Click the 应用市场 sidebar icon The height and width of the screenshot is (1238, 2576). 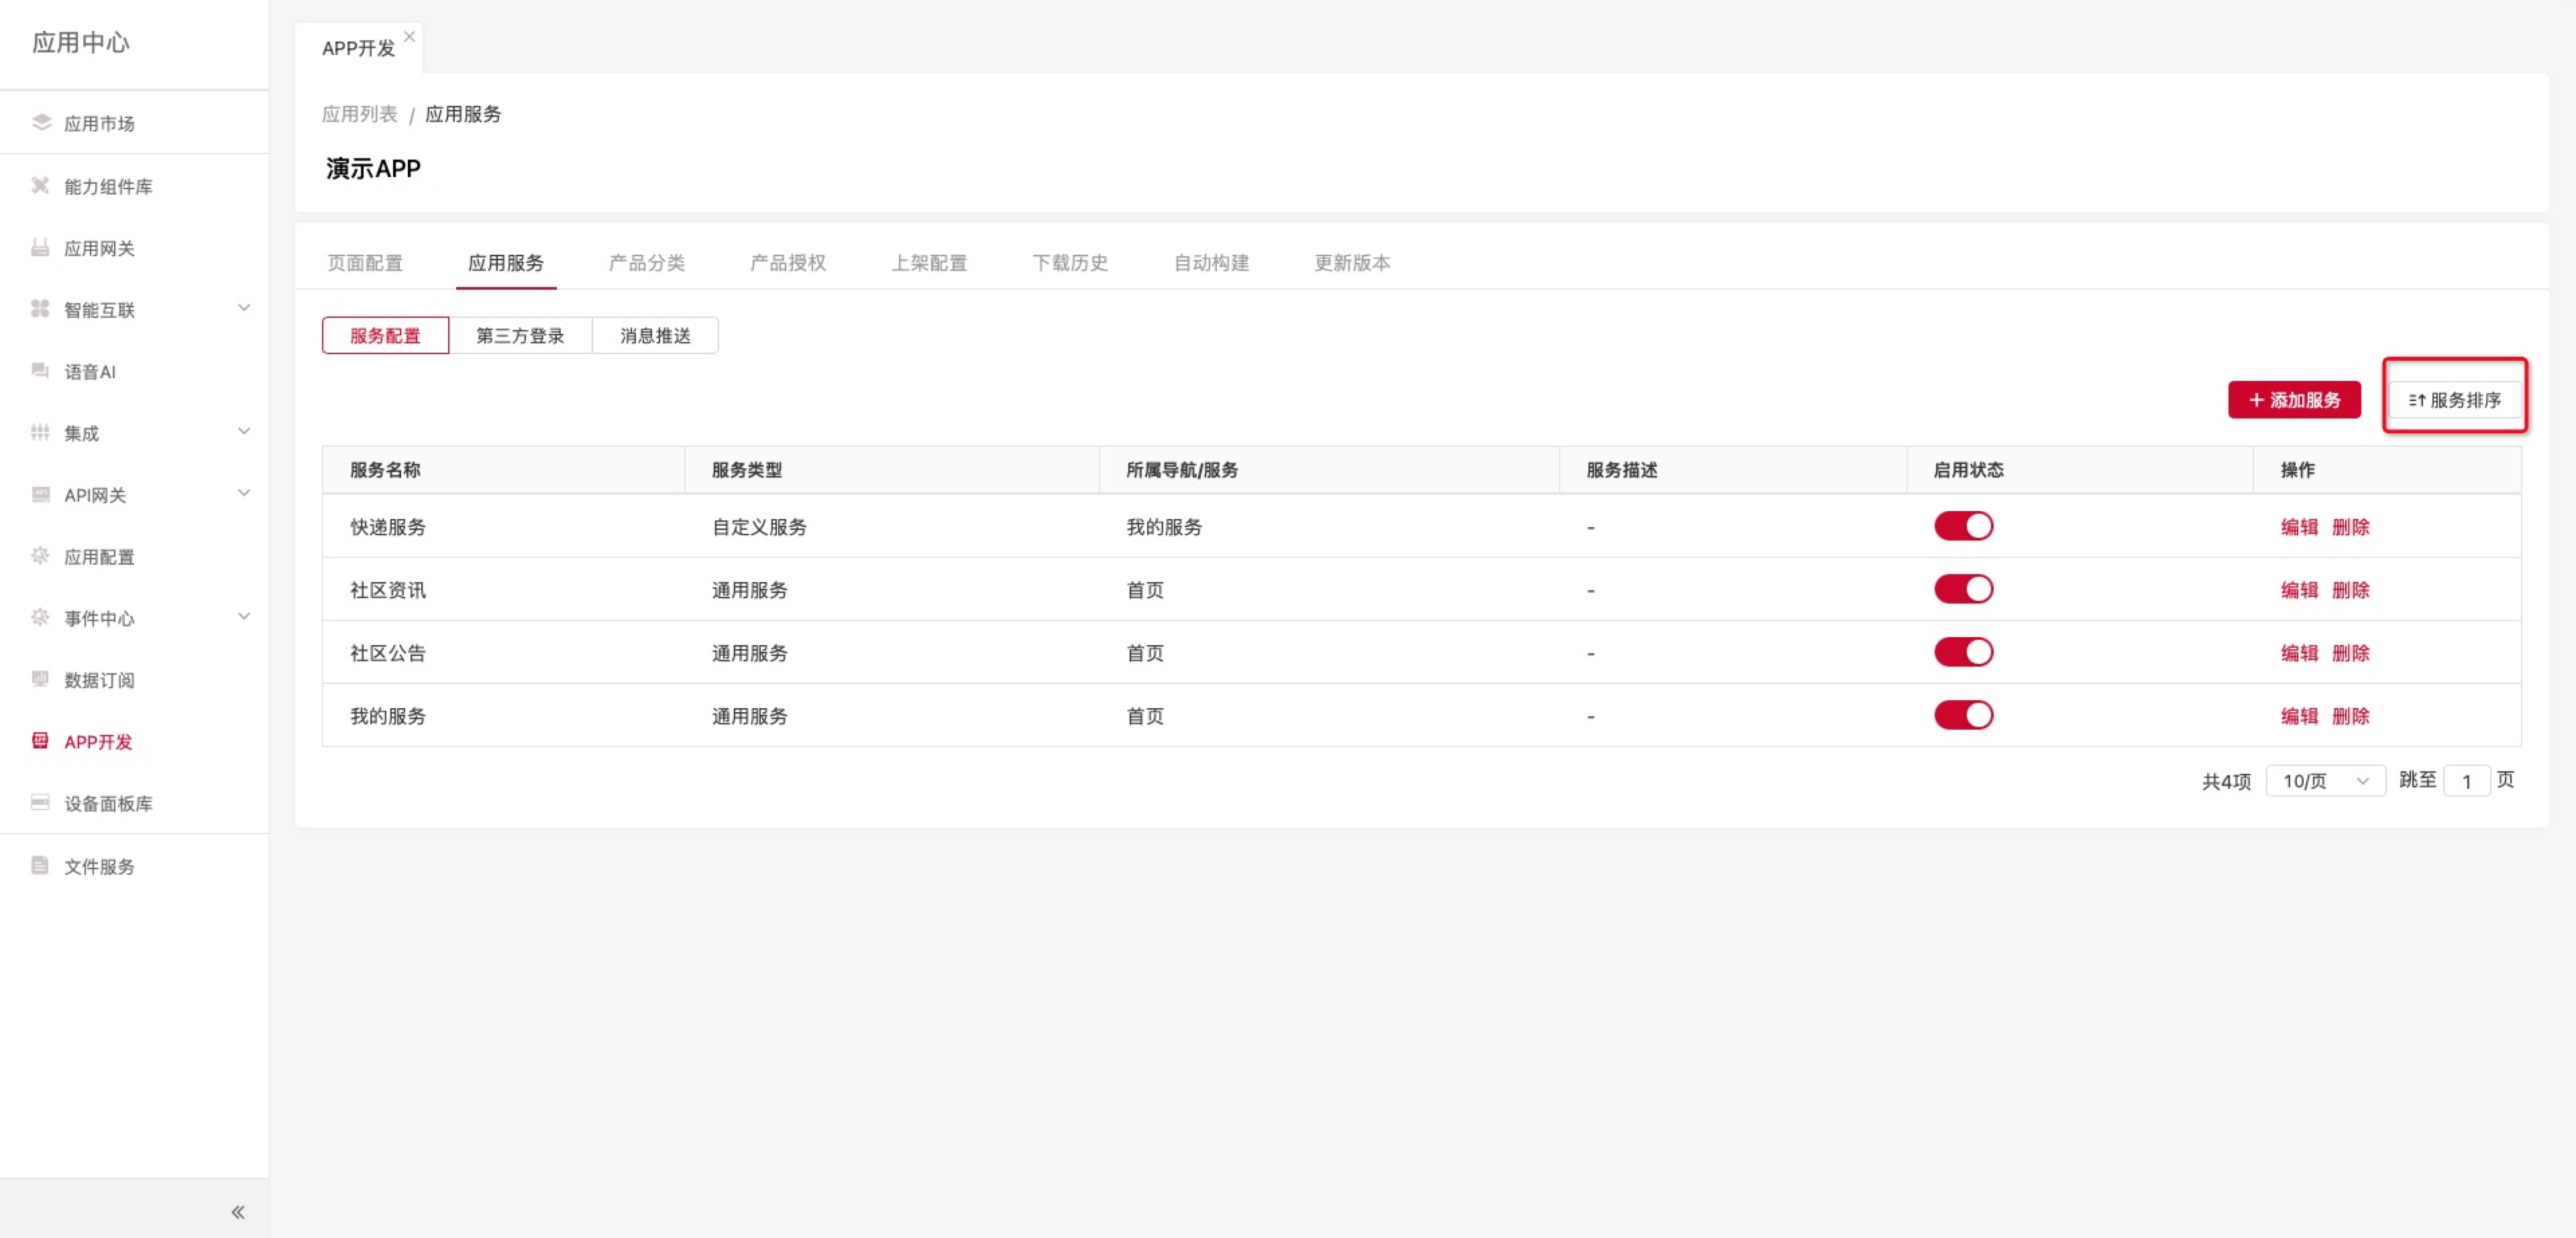tap(41, 123)
